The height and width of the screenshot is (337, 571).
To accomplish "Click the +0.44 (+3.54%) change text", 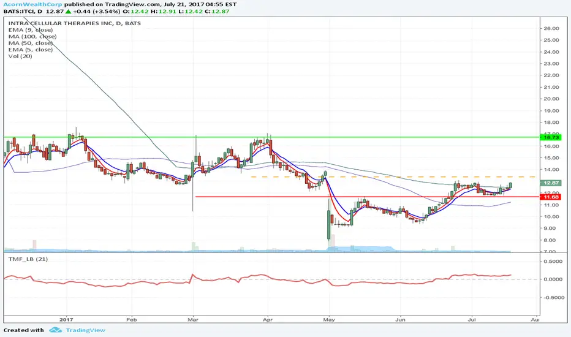I will pos(97,11).
